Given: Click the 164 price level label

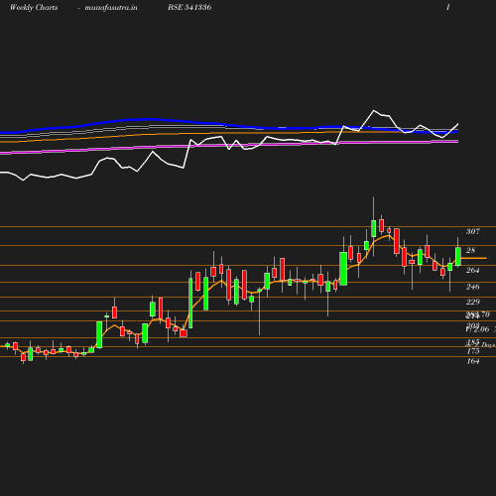Looking at the screenshot, I should (x=473, y=361).
